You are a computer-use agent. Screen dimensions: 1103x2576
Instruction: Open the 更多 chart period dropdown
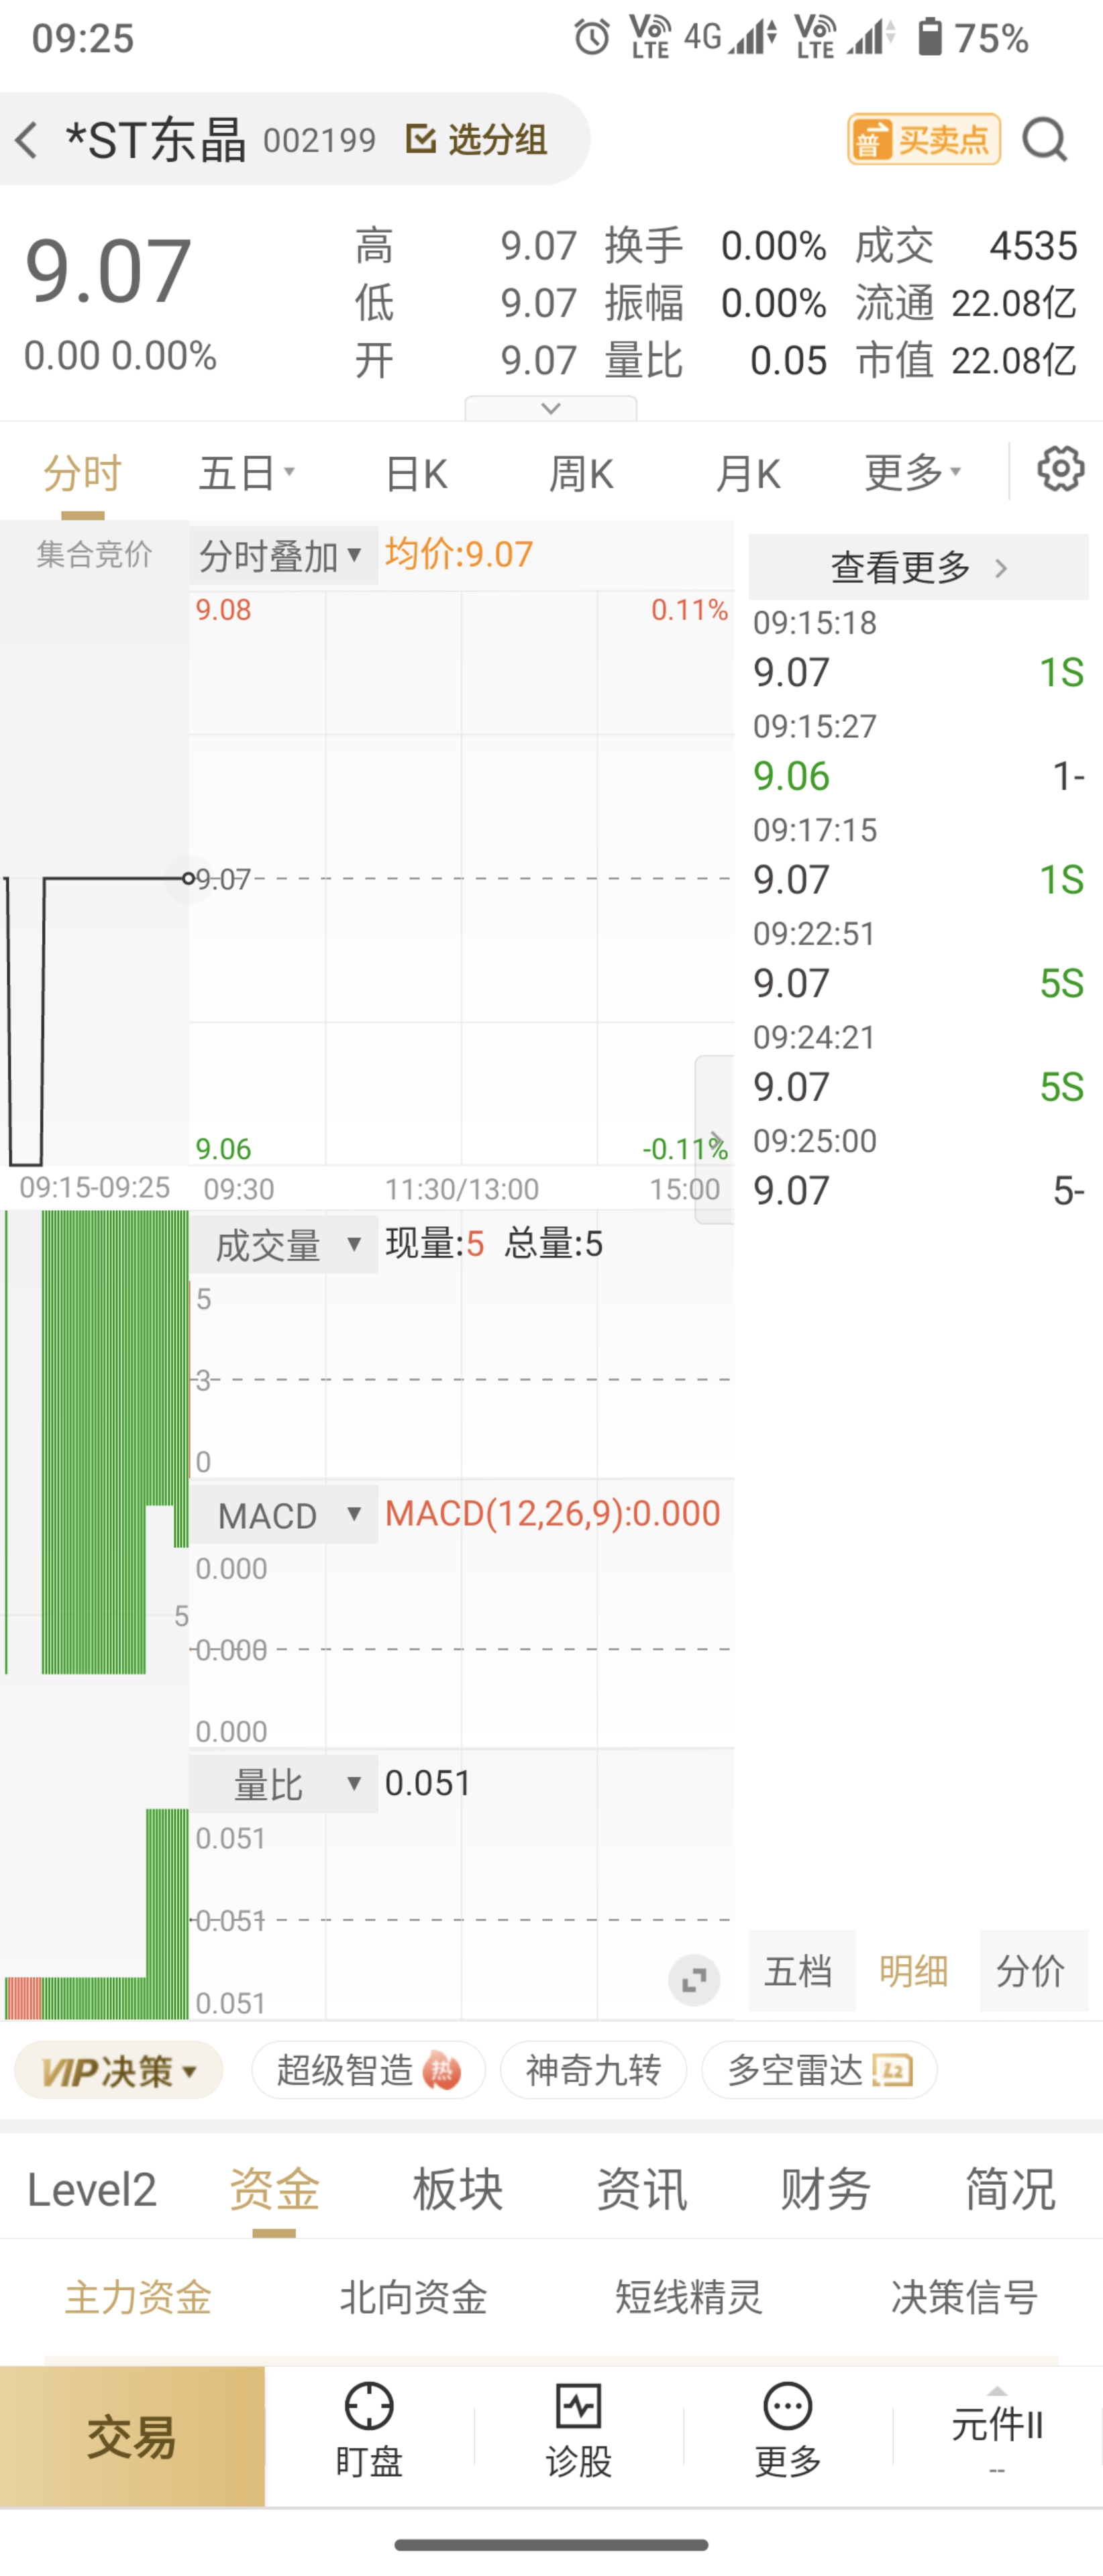(913, 473)
